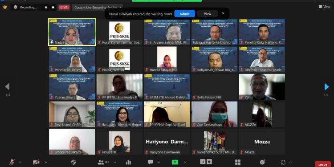Select Tubagus Haryo Karbyanto's tile
Image resolution: width=334 pixels, height=167 pixels.
coord(215,32)
